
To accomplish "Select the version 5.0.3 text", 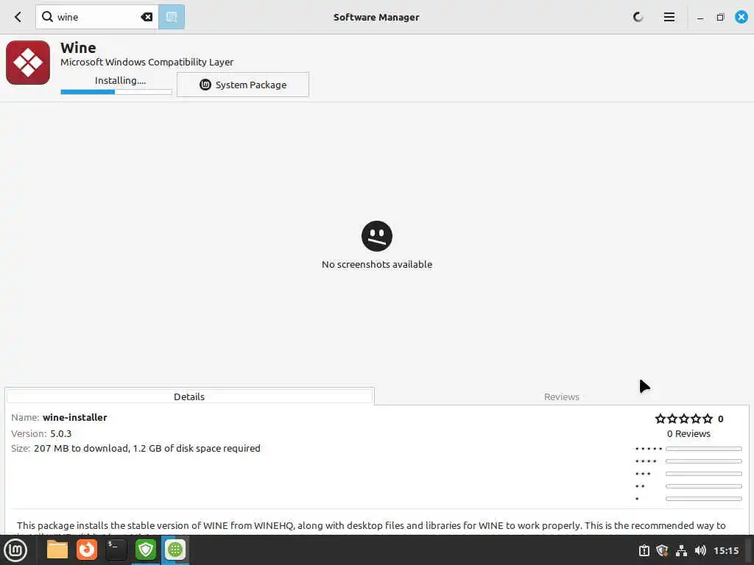I will (60, 434).
